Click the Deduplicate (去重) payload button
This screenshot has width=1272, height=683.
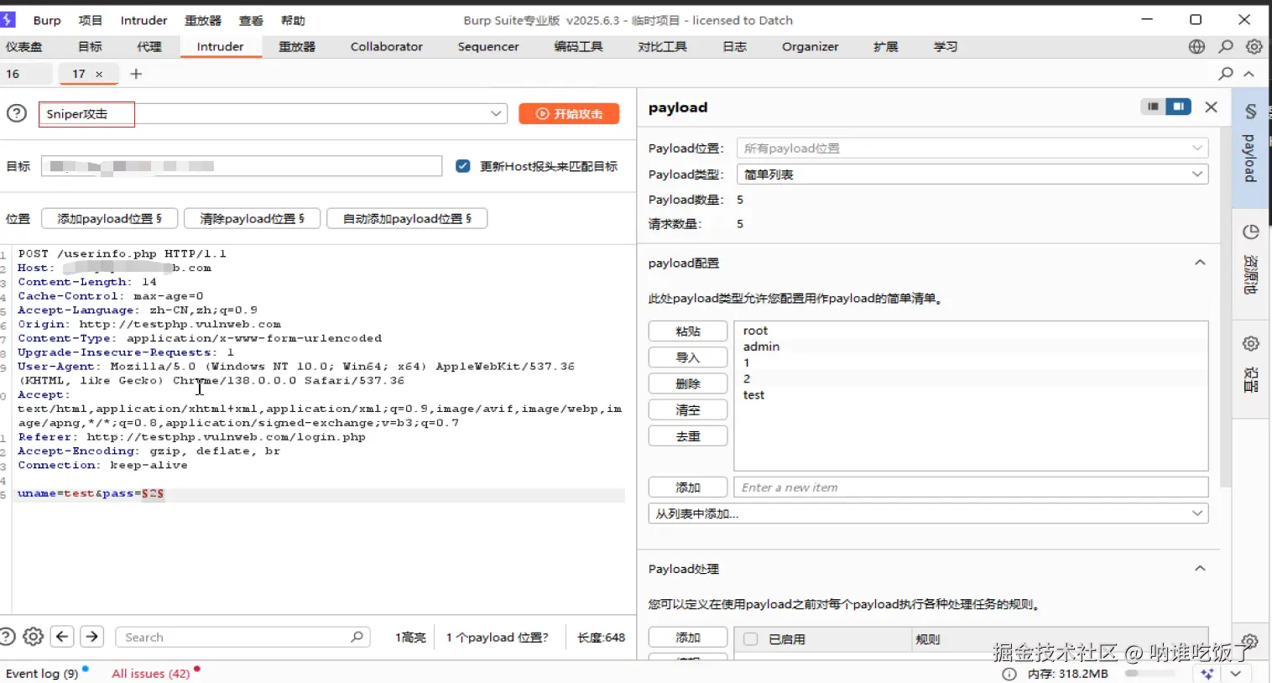[x=688, y=436]
